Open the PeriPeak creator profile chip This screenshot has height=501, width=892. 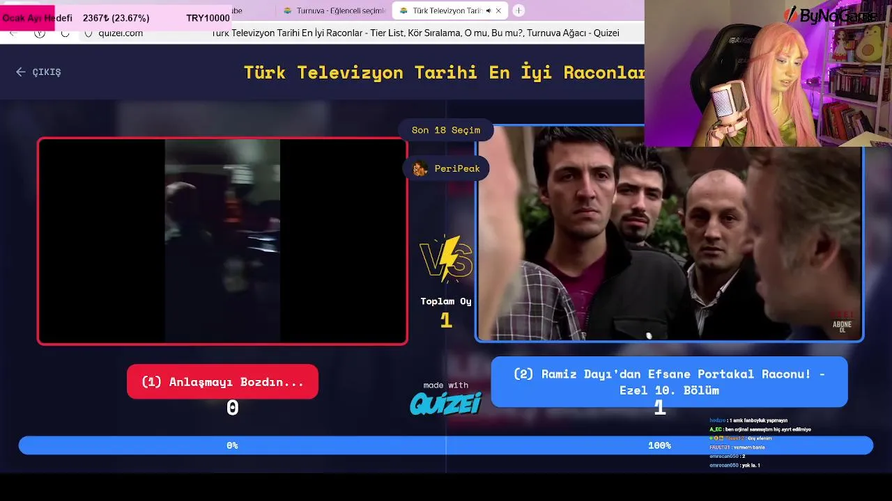446,168
